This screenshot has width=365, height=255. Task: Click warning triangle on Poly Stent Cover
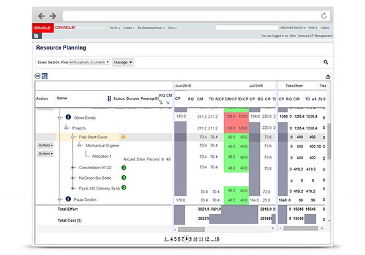coord(124,137)
